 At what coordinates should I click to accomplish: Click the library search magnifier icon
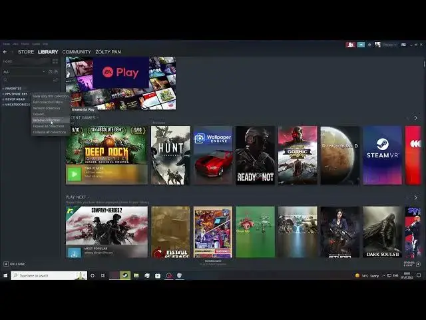(x=5, y=80)
